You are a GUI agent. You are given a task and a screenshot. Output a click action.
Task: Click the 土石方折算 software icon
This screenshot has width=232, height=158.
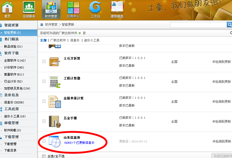55,62
